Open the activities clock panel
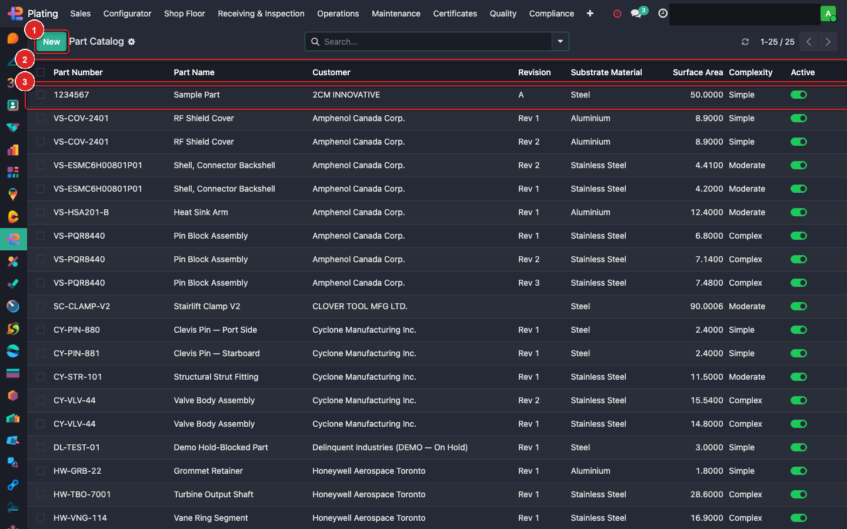The width and height of the screenshot is (847, 529). point(662,13)
